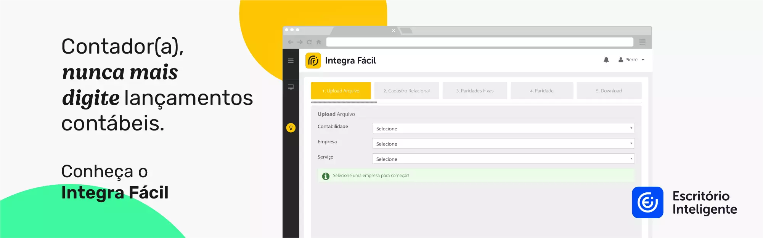Viewport: 763px width, 238px height.
Task: Click the blue Escritório Inteligente logo icon
Action: (647, 202)
